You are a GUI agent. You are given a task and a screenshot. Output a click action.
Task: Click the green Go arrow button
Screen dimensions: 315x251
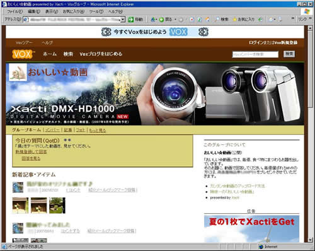135,20
